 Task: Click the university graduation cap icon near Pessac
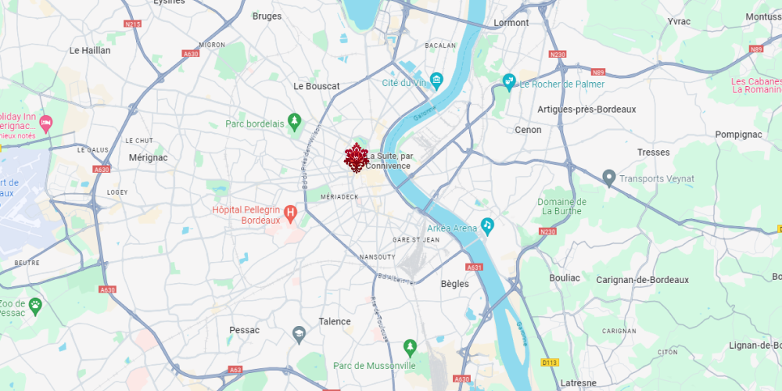[299, 335]
